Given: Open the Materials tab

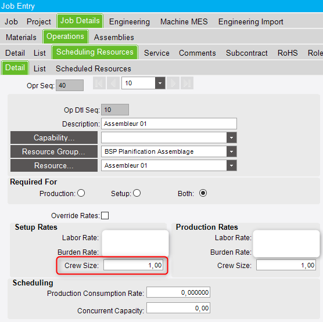Looking at the screenshot, I should tap(21, 38).
